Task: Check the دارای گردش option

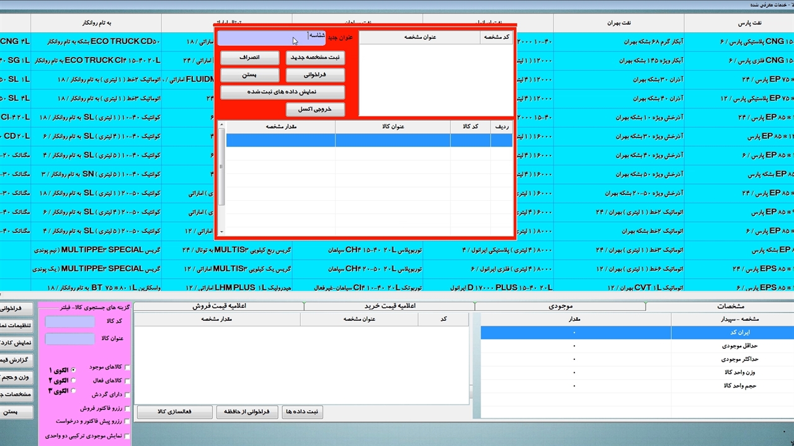Action: 128,395
